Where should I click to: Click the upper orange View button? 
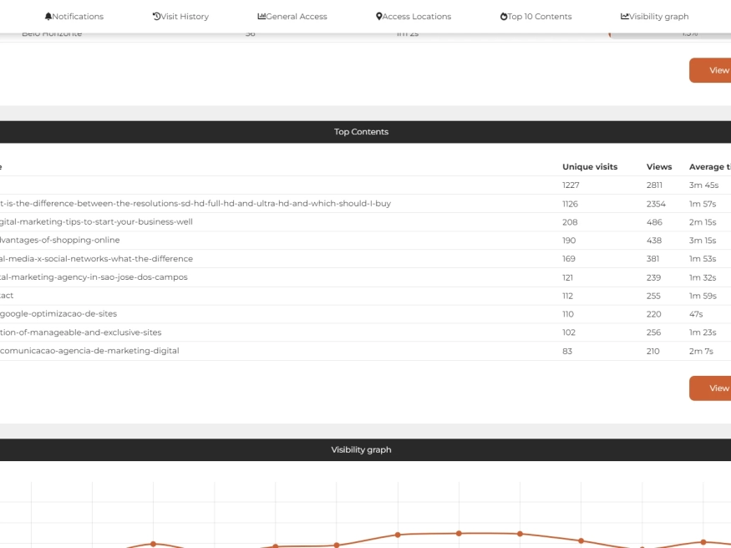coord(717,70)
